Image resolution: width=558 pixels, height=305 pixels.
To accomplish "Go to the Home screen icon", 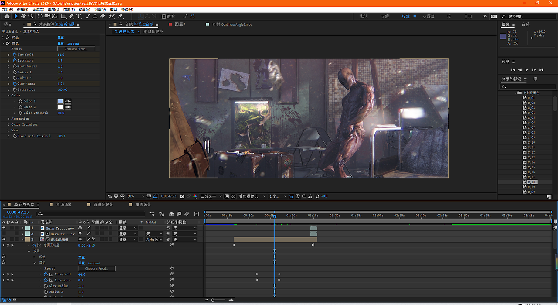I will tap(7, 16).
